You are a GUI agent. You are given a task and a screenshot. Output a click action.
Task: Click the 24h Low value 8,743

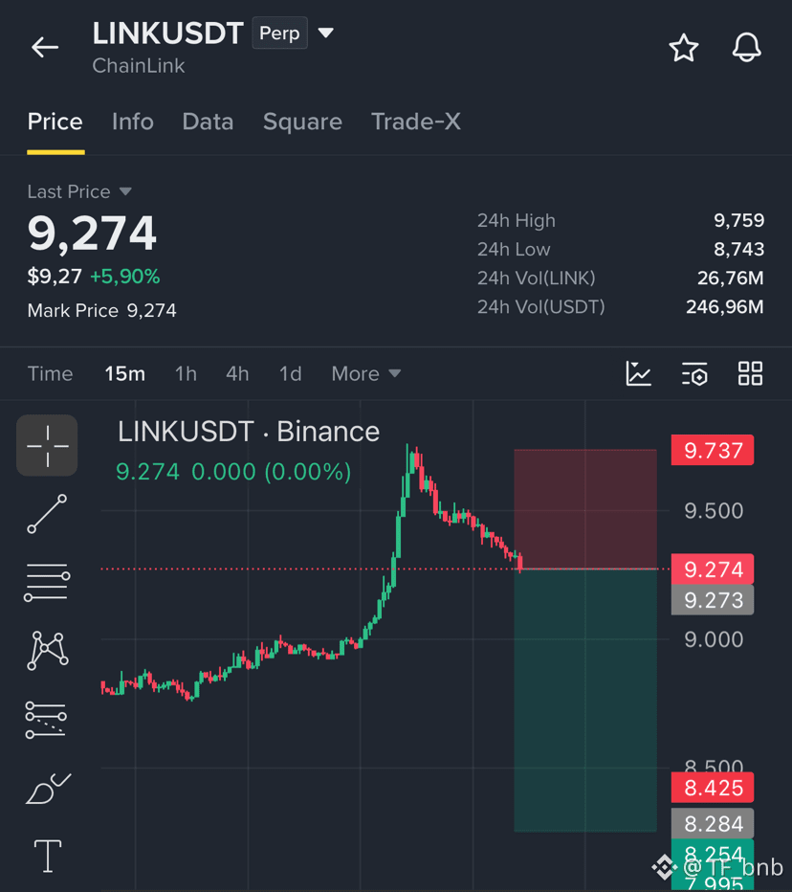[x=738, y=249]
